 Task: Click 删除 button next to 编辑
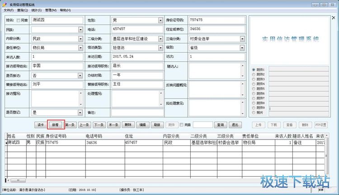(x=128, y=125)
